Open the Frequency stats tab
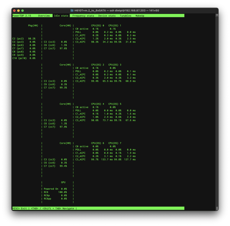This screenshot has height=226, width=230. (83, 16)
